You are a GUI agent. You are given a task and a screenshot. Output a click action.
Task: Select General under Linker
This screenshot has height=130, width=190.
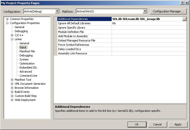click(x=24, y=43)
